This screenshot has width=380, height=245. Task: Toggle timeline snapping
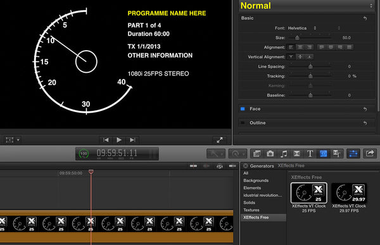pos(232,166)
